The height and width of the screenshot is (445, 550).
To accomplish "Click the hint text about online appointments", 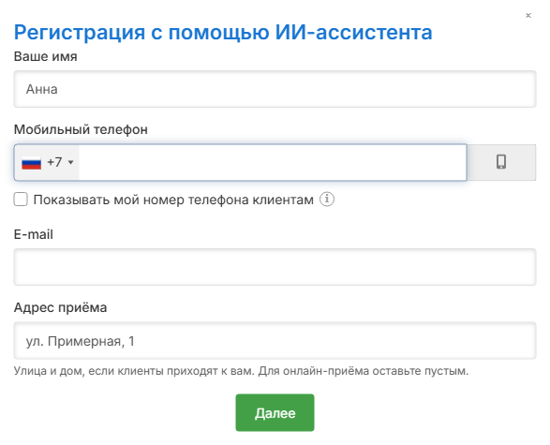I will pyautogui.click(x=241, y=371).
